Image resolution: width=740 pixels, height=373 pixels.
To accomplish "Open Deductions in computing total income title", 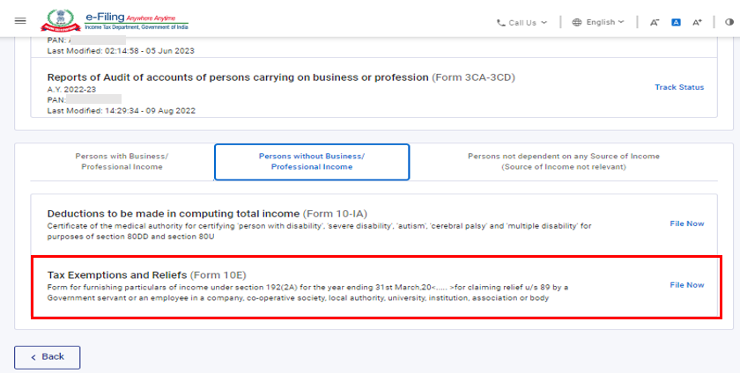I will 173,214.
